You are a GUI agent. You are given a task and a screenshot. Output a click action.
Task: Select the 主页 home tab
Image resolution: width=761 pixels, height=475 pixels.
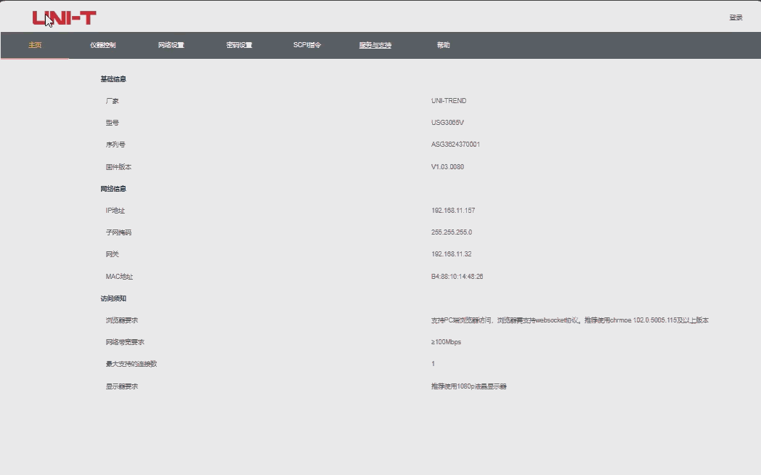click(35, 45)
